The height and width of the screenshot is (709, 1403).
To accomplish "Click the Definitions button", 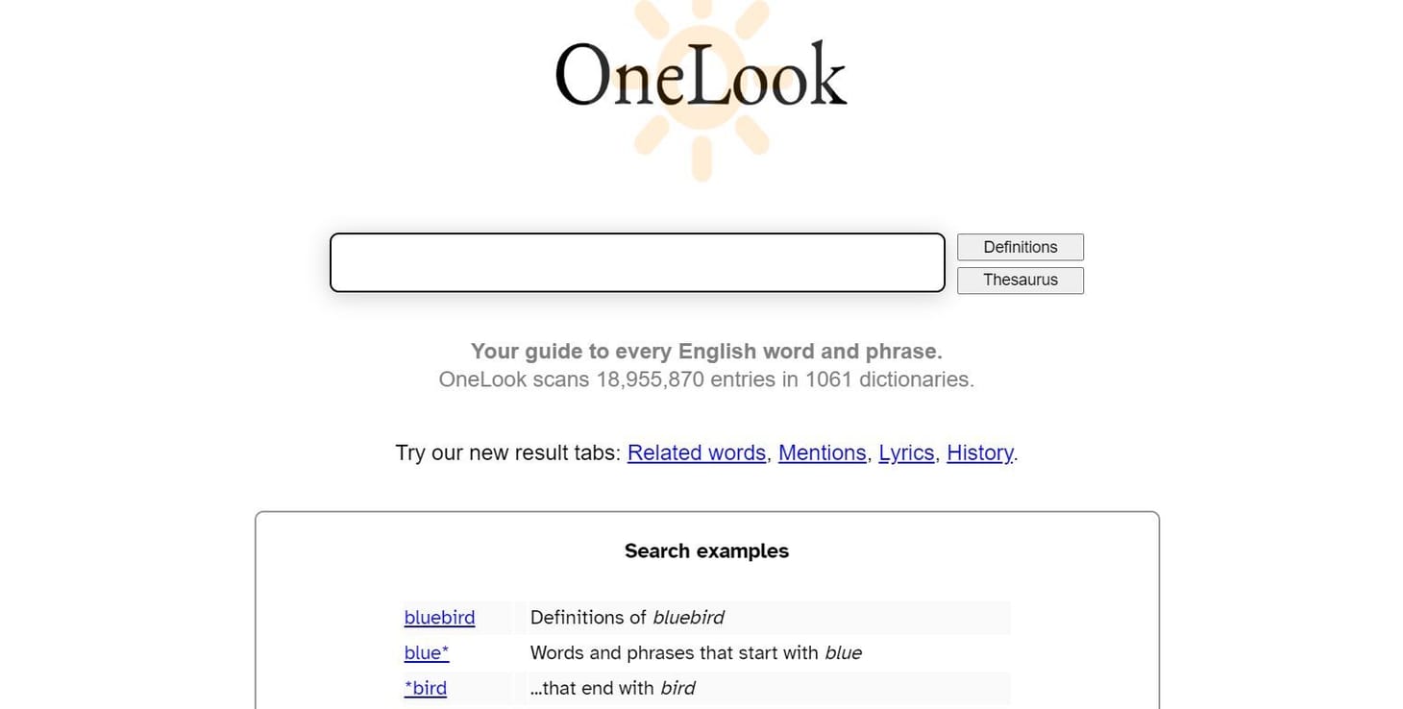I will pos(1020,247).
